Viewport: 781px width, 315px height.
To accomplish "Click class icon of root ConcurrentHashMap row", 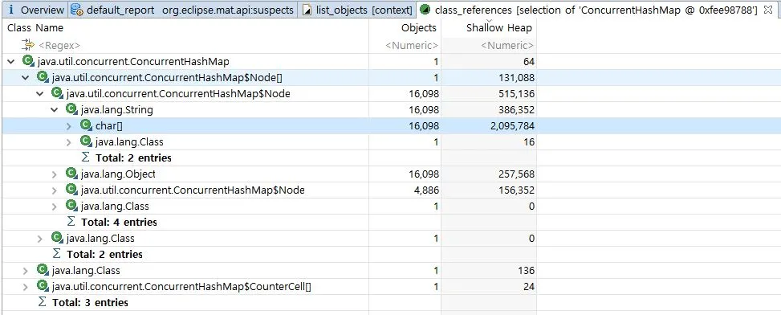I will (28, 61).
